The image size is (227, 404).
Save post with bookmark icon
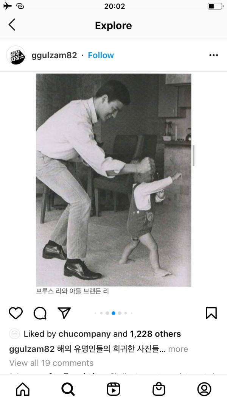[x=211, y=313]
